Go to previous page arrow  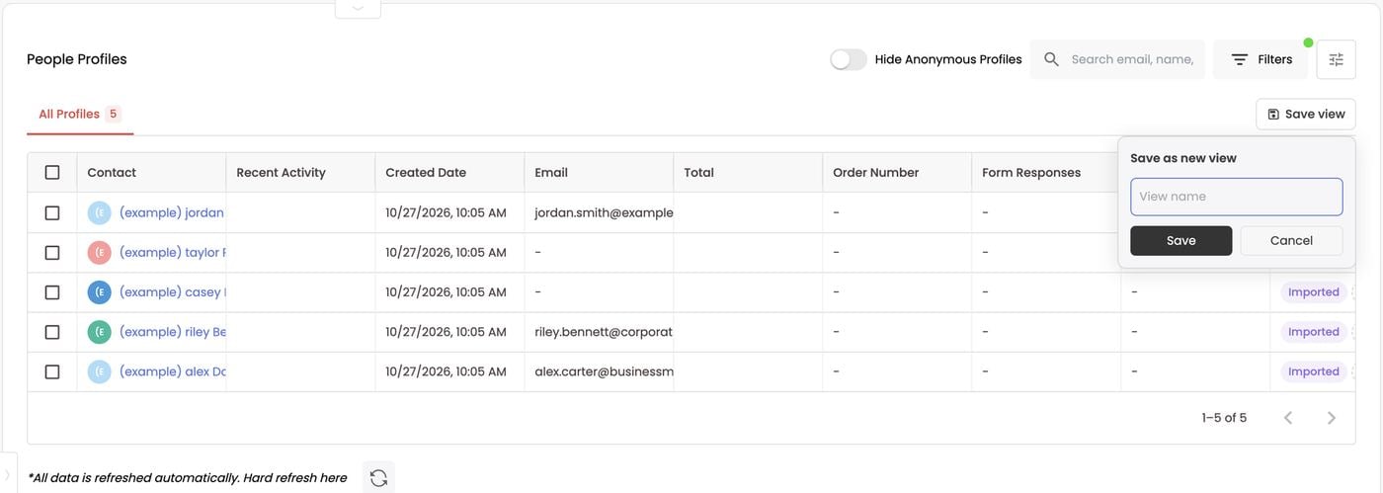click(1288, 418)
